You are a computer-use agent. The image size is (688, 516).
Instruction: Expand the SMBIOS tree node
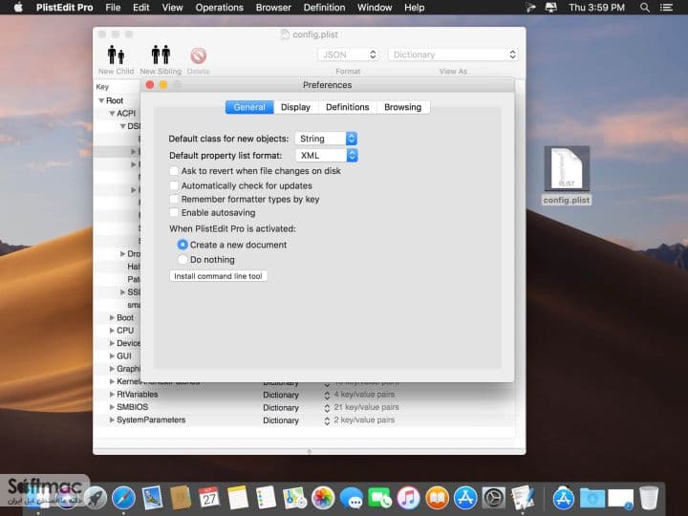[112, 407]
